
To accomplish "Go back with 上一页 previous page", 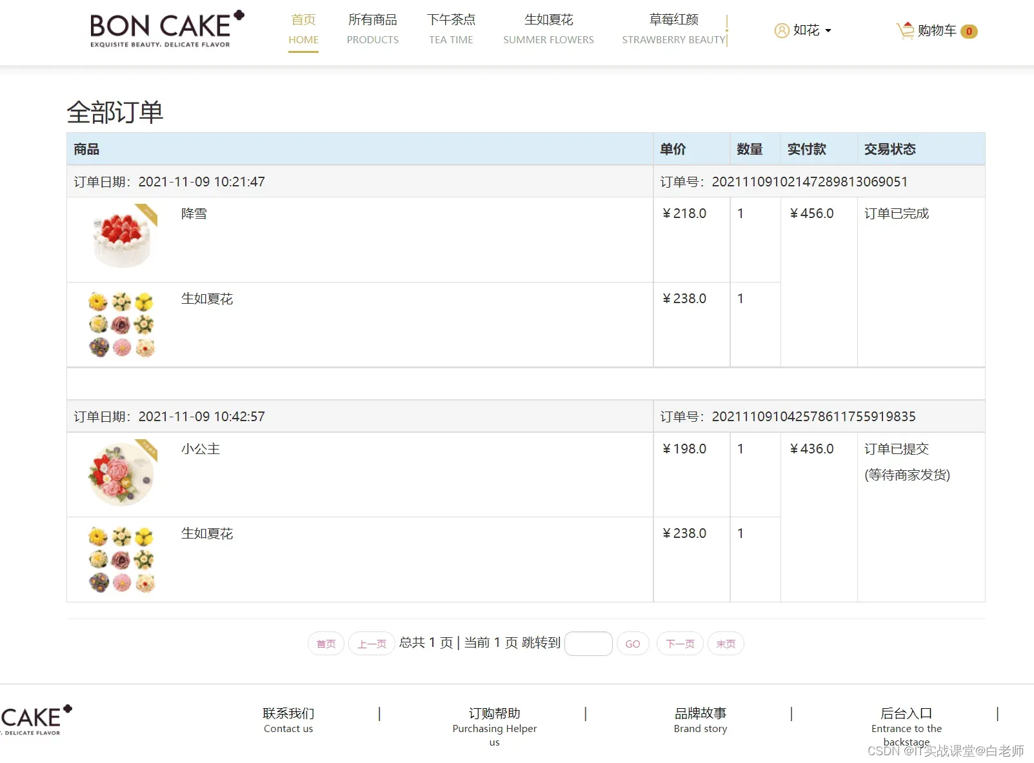I will (372, 643).
